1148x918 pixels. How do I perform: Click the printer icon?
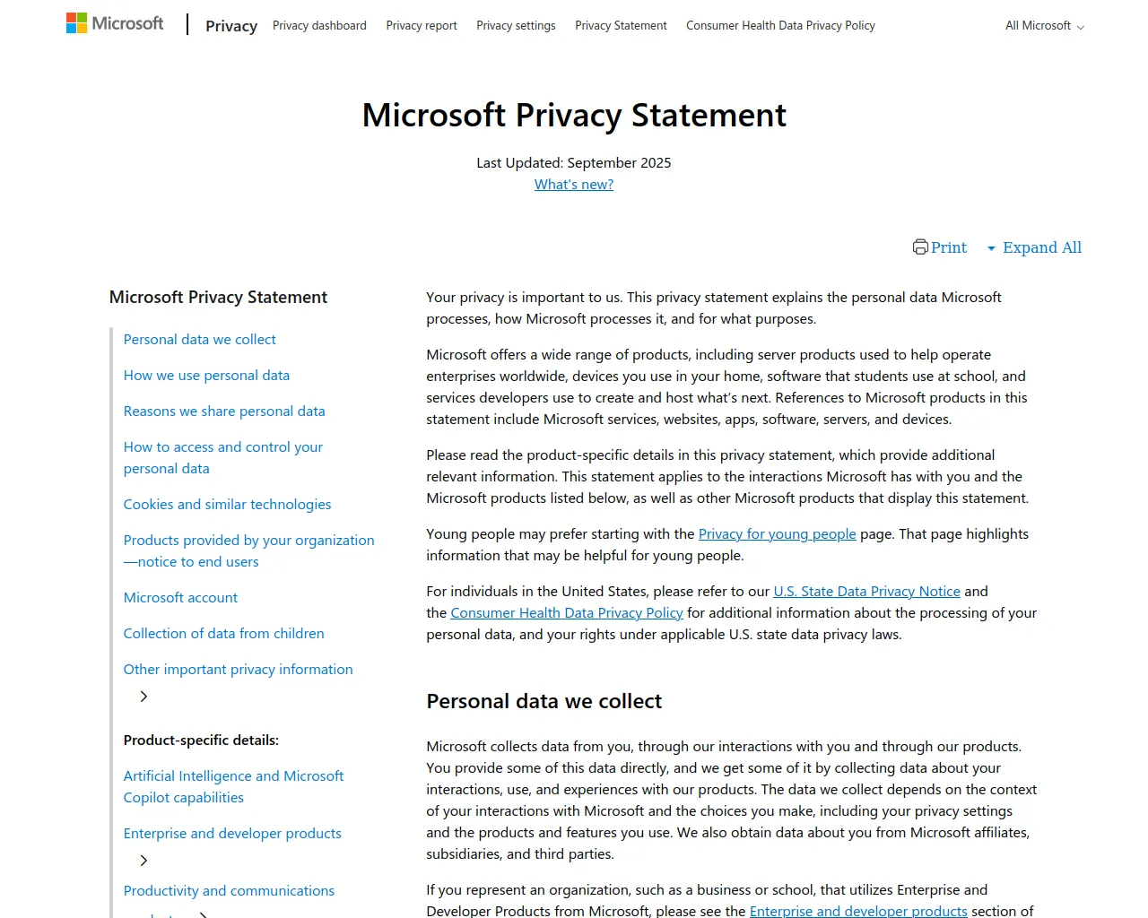(x=920, y=247)
